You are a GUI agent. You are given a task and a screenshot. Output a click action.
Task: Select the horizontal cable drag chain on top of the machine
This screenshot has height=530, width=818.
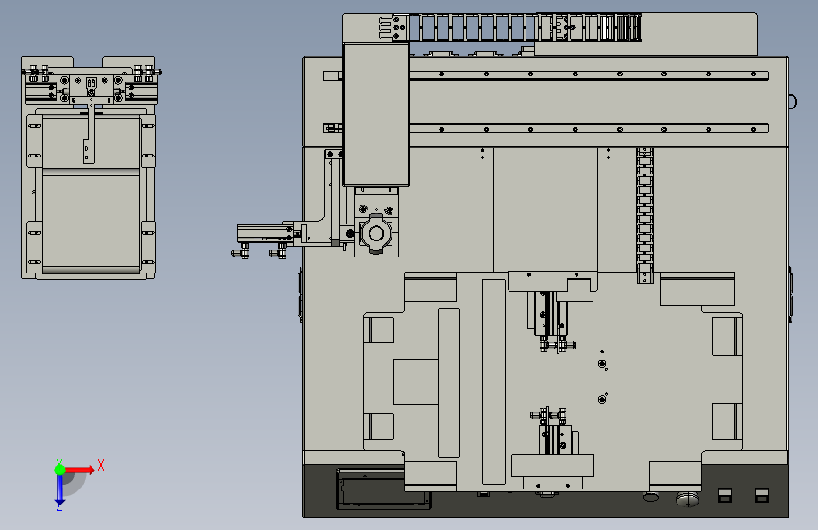pos(525,27)
